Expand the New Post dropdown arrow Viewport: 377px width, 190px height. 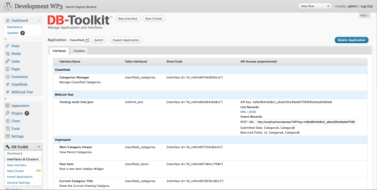coord(328,6)
